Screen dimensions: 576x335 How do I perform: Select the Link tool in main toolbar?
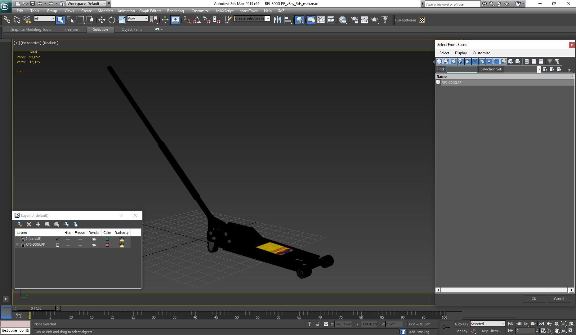point(7,20)
